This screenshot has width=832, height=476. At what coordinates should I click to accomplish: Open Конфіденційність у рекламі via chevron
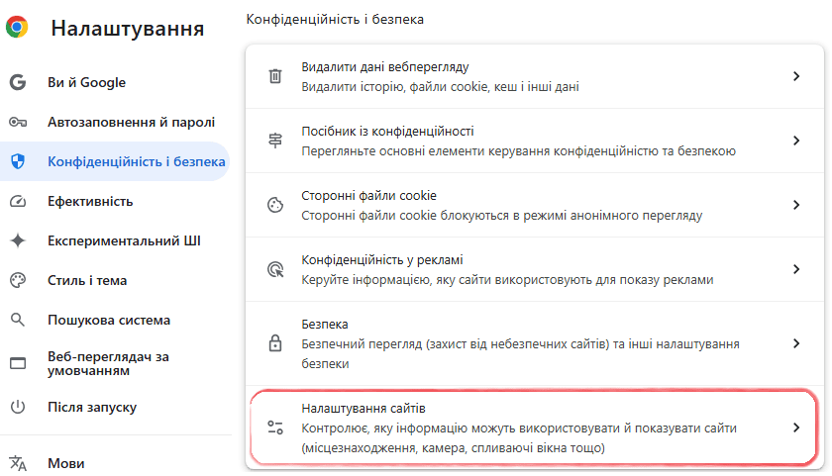(x=796, y=269)
